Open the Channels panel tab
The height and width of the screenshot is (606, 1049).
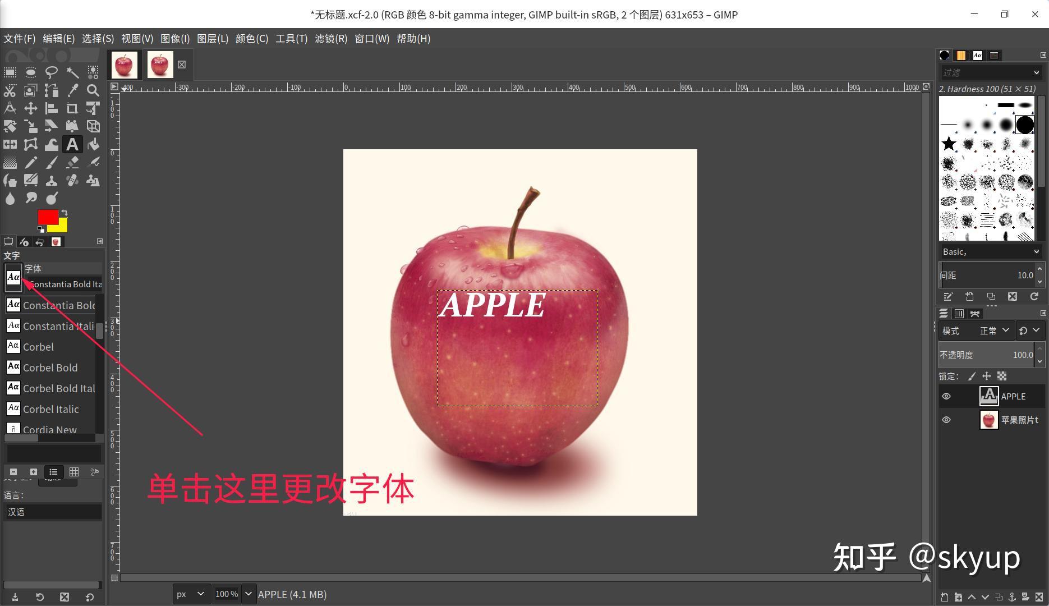(959, 314)
